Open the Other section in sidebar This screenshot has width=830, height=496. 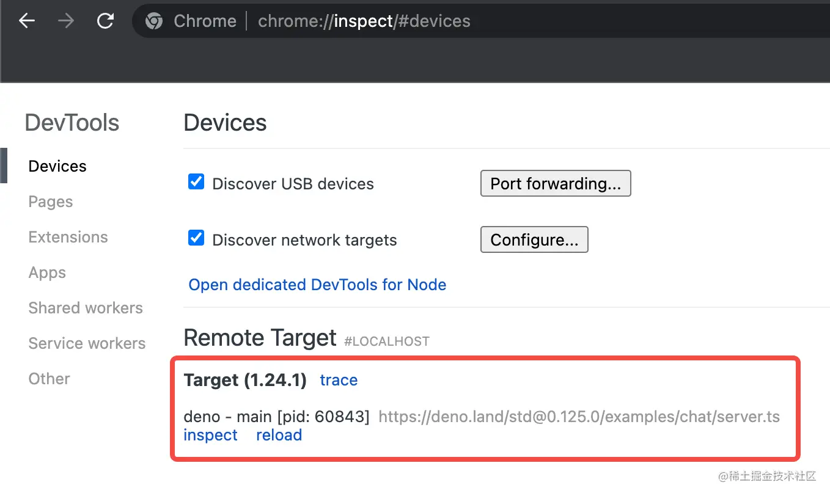(49, 379)
